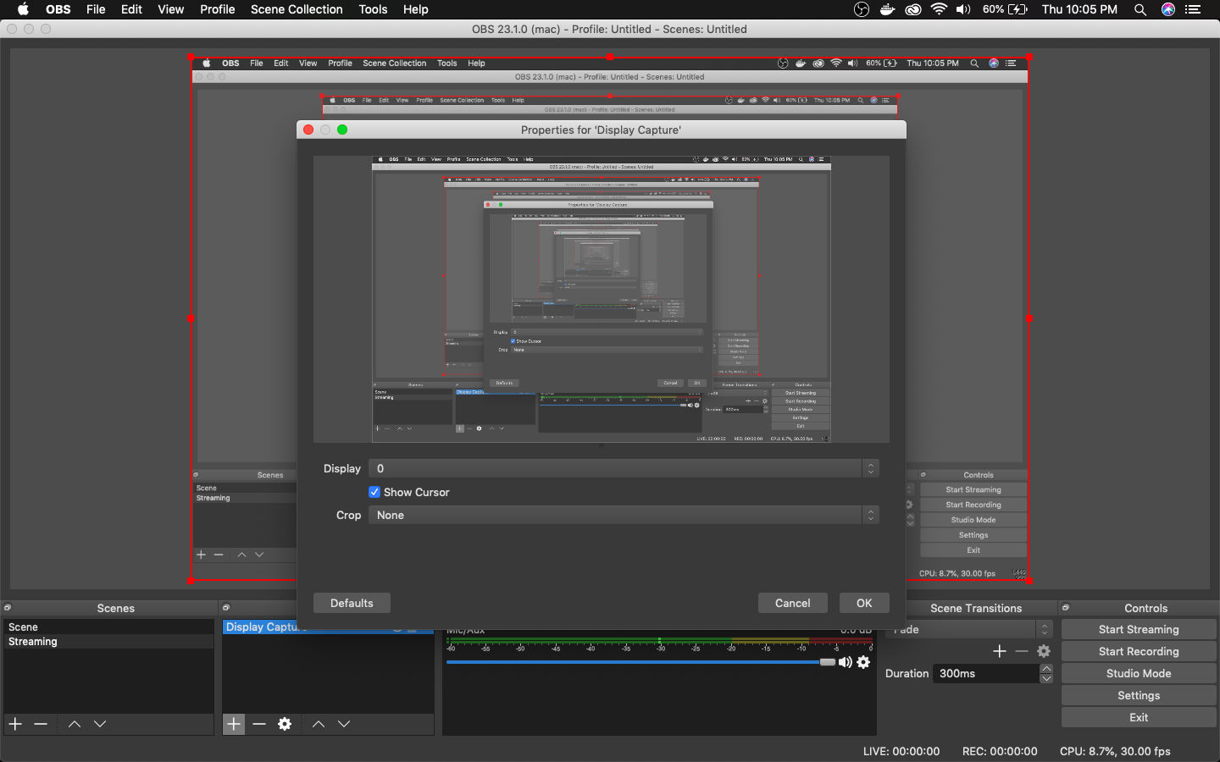Click the menu bar clock 'Thu 10:05 PM'
Screen dimensions: 1220x762
(1079, 9)
